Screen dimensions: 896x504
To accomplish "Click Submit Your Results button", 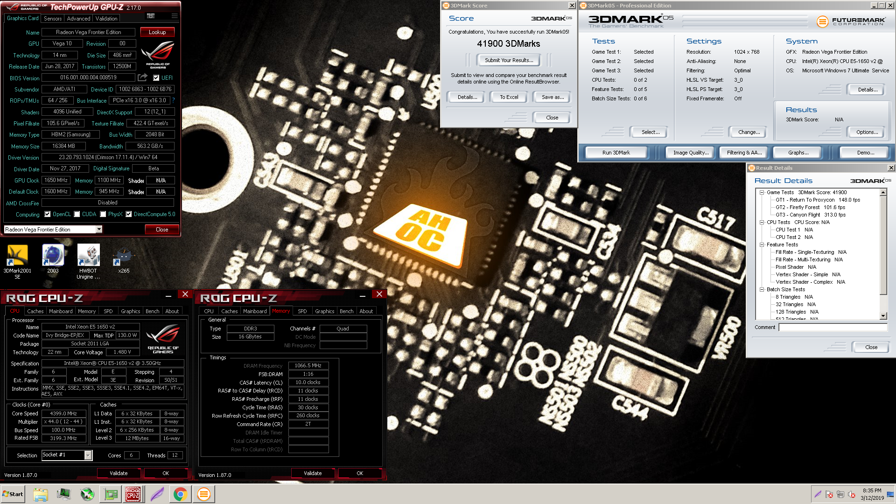I will pyautogui.click(x=509, y=60).
